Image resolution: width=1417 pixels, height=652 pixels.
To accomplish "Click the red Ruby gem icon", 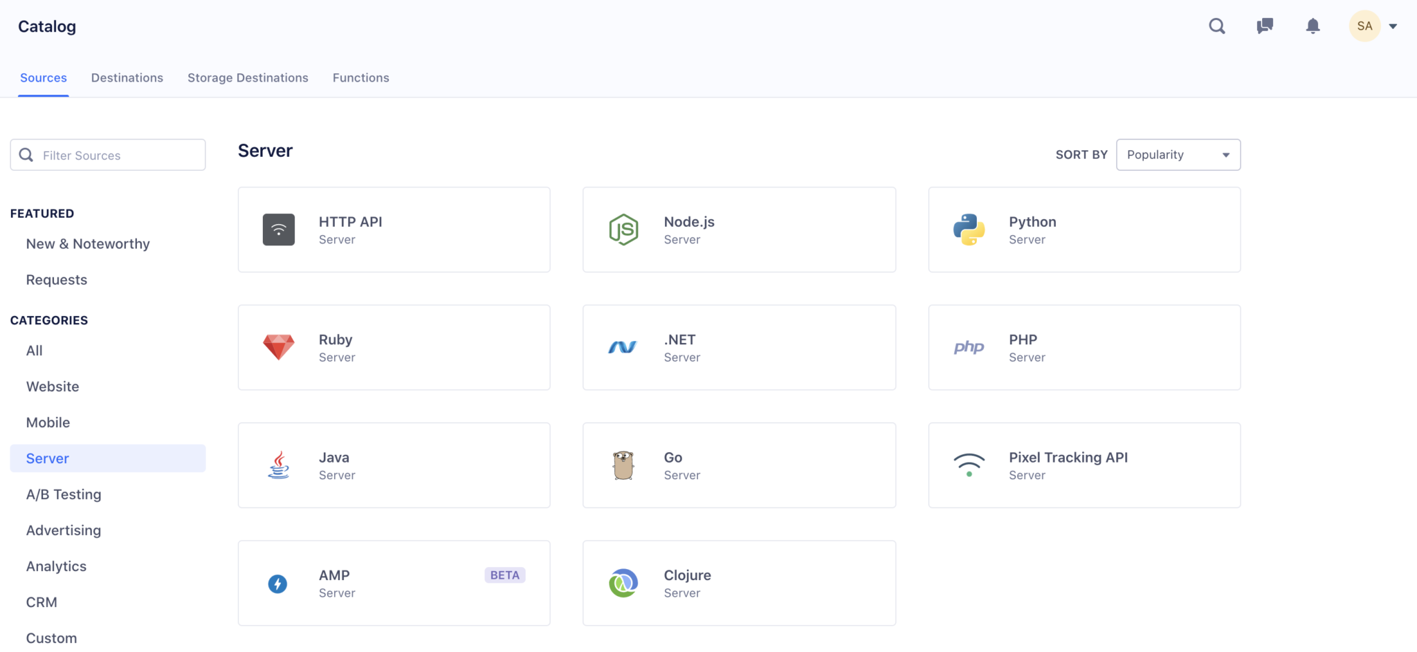I will point(279,347).
